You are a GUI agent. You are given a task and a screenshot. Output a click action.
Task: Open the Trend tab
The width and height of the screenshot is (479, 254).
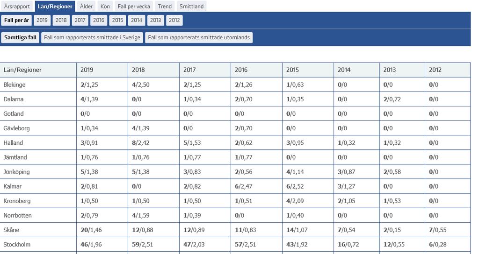click(x=165, y=6)
